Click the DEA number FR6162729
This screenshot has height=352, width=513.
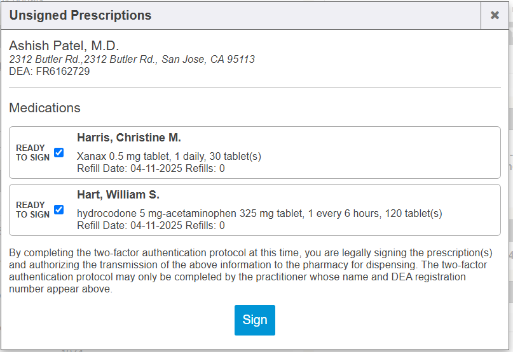click(50, 72)
